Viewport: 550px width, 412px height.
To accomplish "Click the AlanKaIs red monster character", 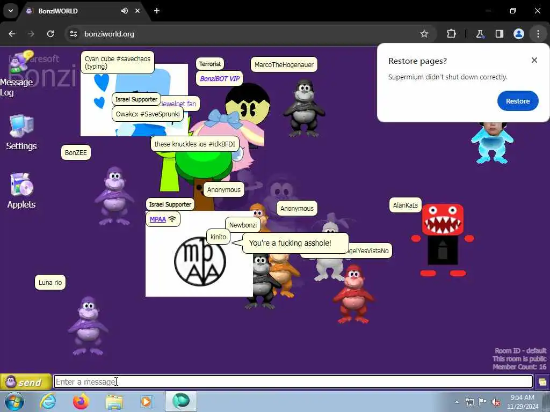I will pyautogui.click(x=443, y=240).
